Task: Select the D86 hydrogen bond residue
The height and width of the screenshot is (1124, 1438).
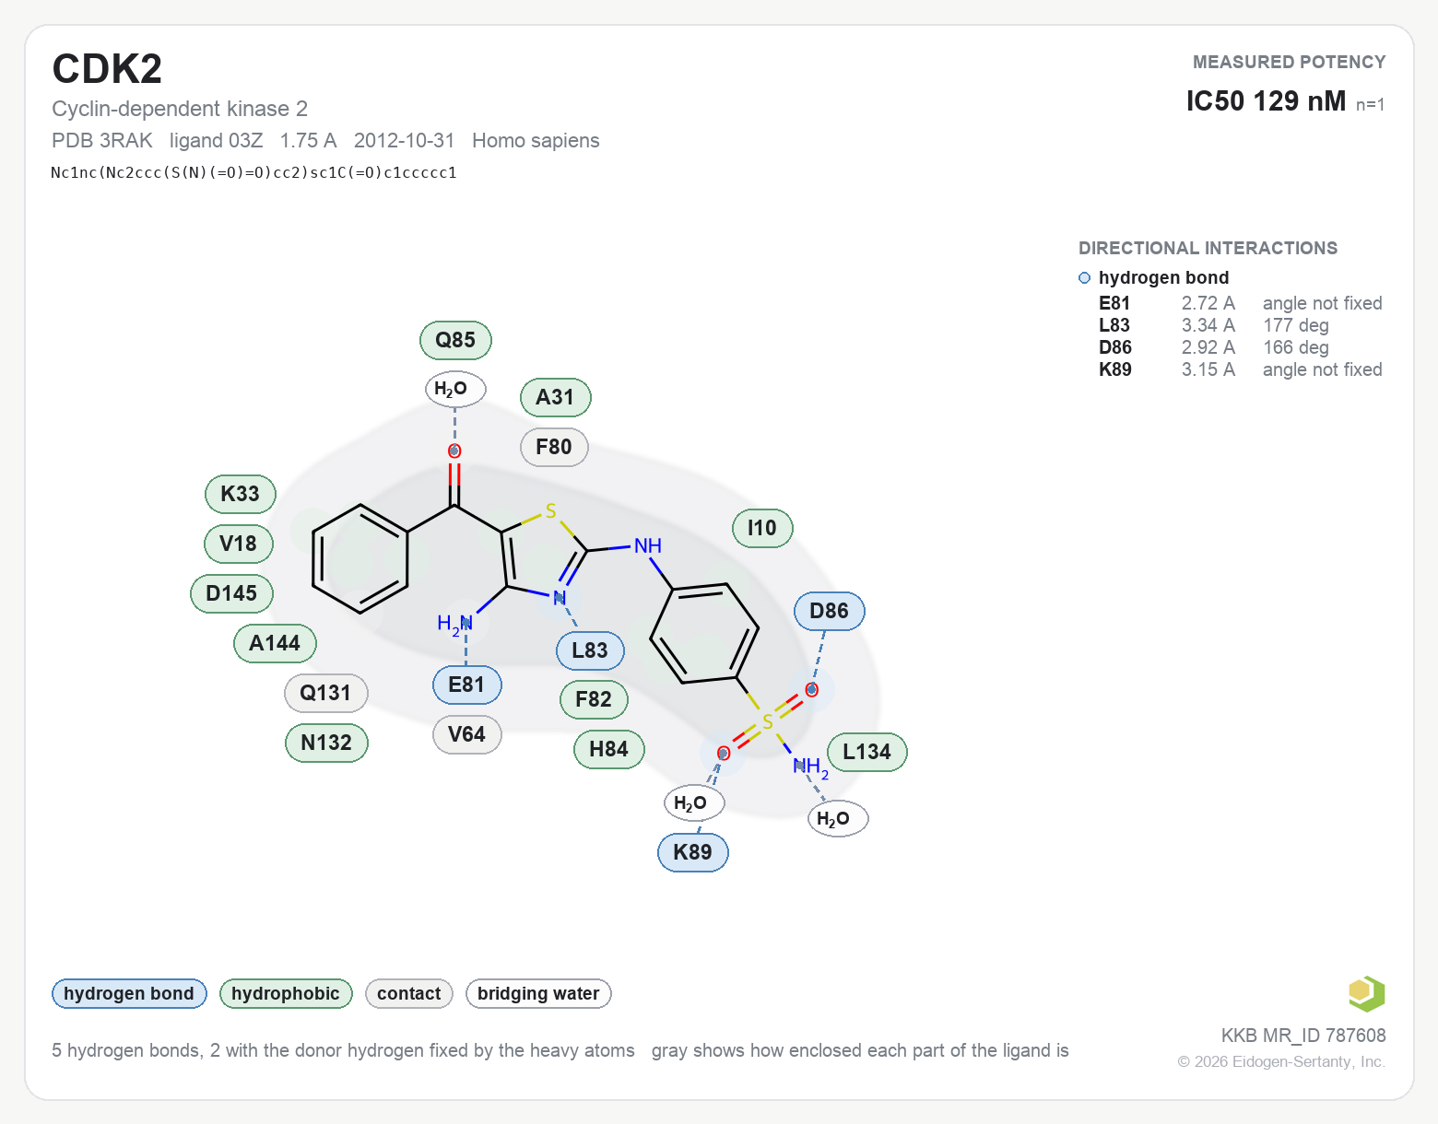Action: pyautogui.click(x=829, y=611)
